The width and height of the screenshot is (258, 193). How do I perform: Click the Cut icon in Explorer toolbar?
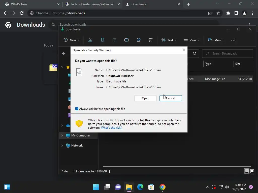click(x=90, y=40)
